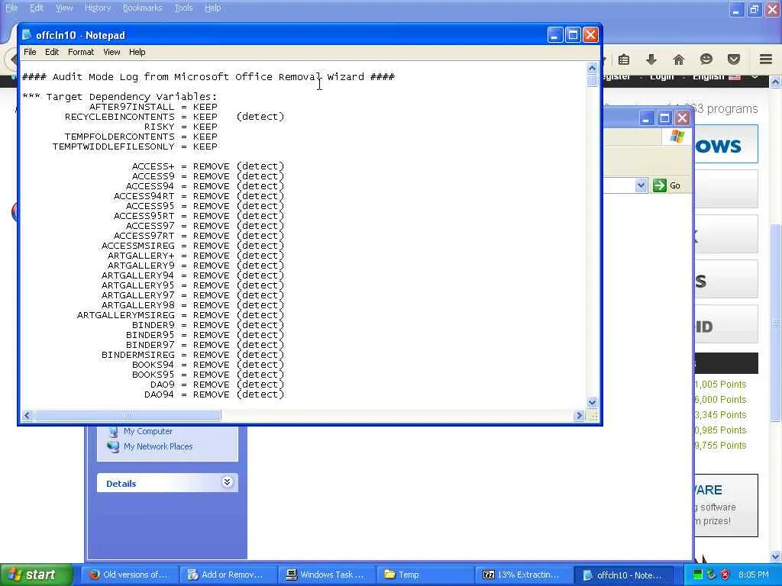Click the Notepad vertical scrollbar down arrow
This screenshot has width=782, height=586.
592,402
